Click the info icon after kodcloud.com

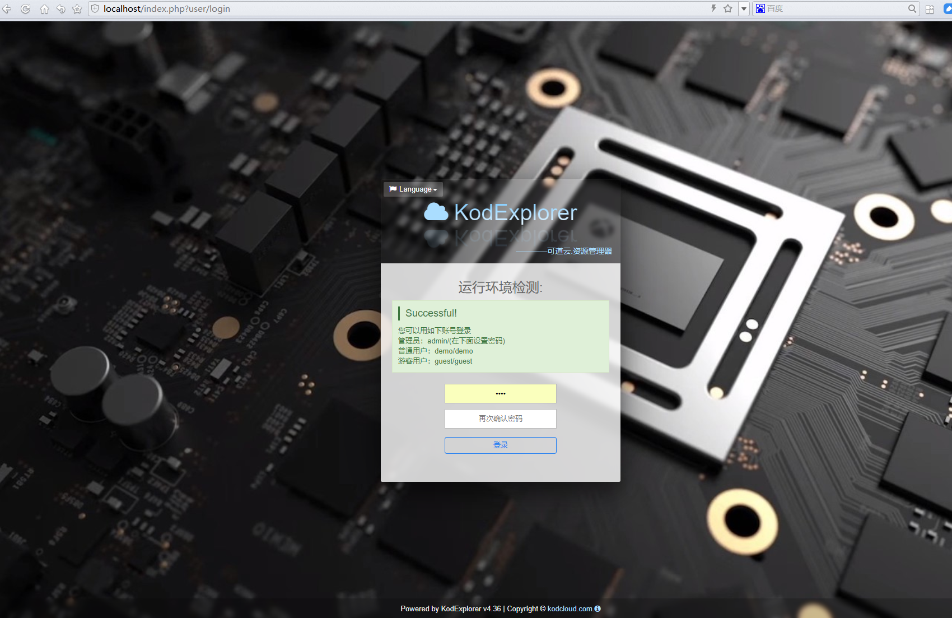598,609
